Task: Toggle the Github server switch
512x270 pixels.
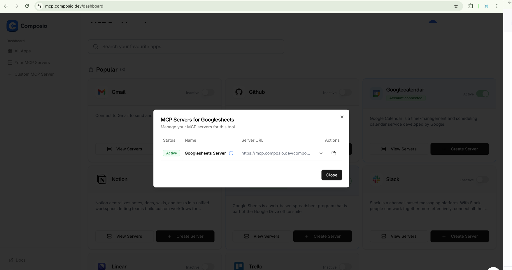Action: coord(345,93)
